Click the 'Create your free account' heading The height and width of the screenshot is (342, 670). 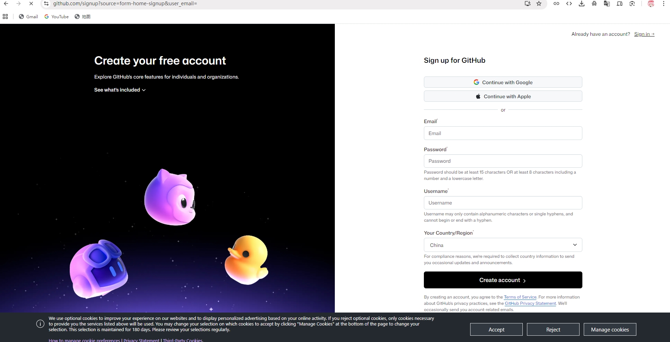click(160, 61)
